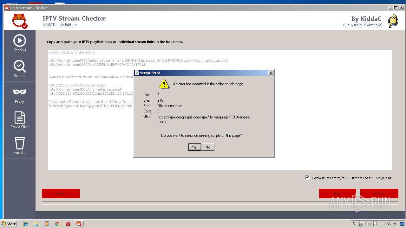Open the Windows Start menu
This screenshot has height=228, width=406.
9,224
